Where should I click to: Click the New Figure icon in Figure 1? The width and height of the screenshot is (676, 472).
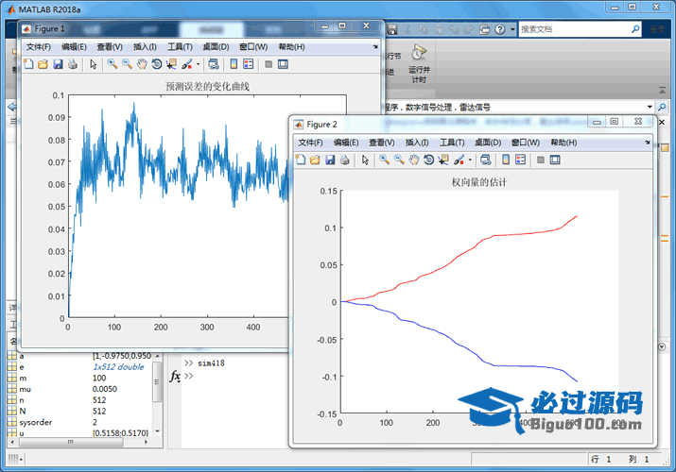pos(27,64)
